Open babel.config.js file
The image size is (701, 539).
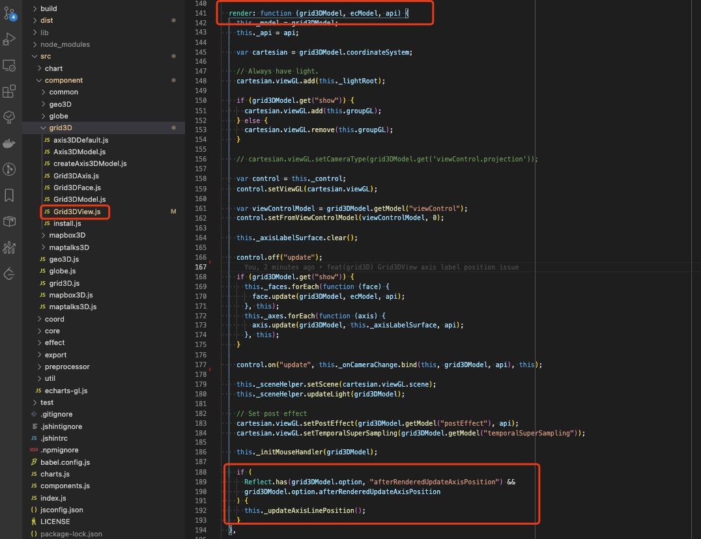(x=104, y=462)
